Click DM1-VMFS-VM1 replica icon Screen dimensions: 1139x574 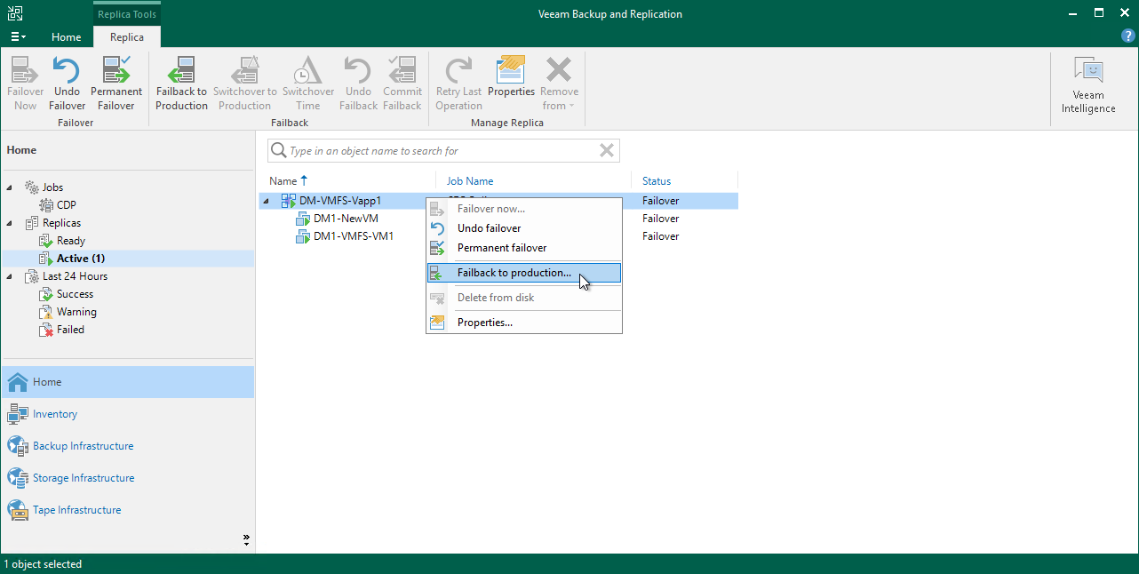[x=302, y=236]
